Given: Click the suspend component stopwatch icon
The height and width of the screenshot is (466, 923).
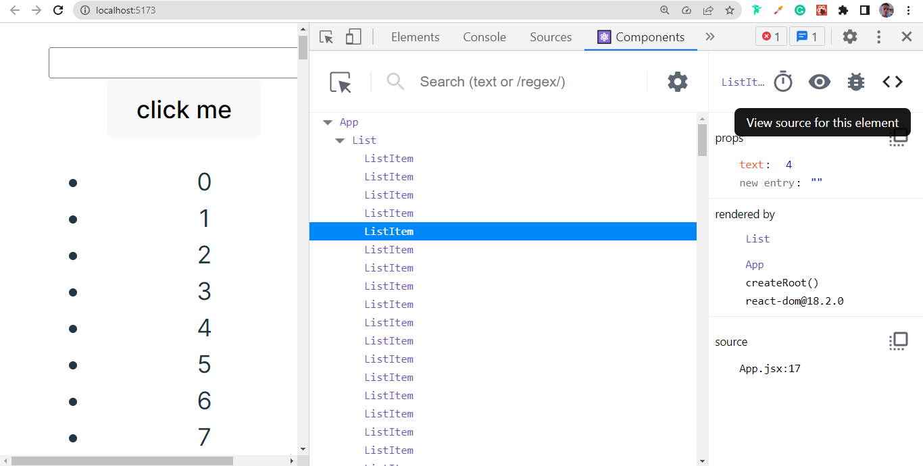Looking at the screenshot, I should 783,82.
